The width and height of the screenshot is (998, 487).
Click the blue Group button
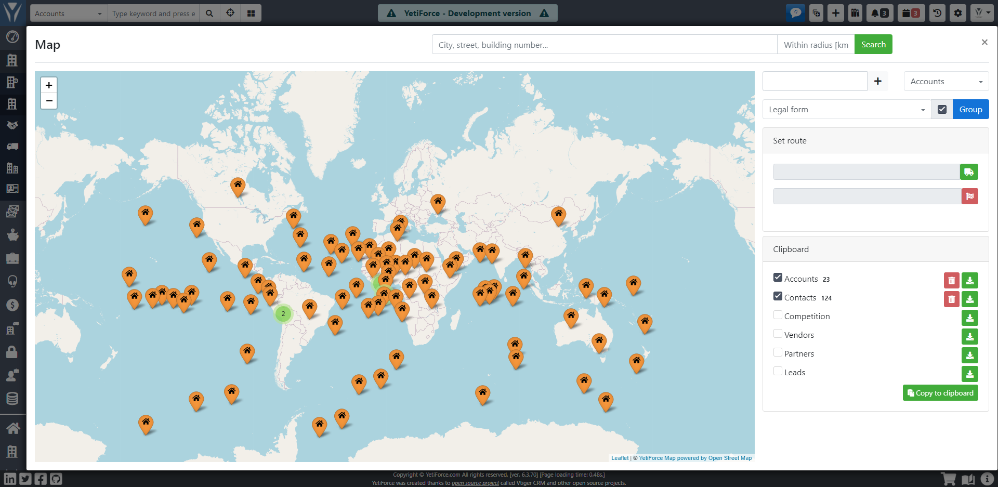click(x=970, y=110)
